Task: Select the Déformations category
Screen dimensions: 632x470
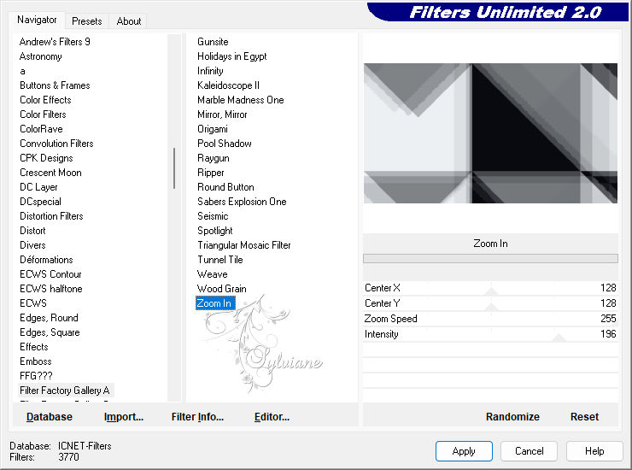Action: (46, 260)
